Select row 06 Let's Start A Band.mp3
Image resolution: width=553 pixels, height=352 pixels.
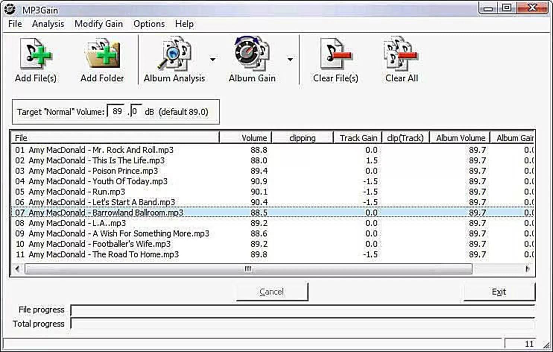[273, 202]
